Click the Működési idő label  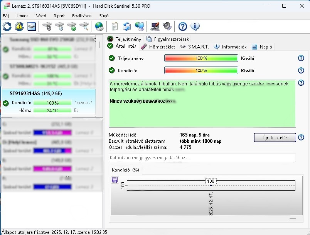point(123,135)
